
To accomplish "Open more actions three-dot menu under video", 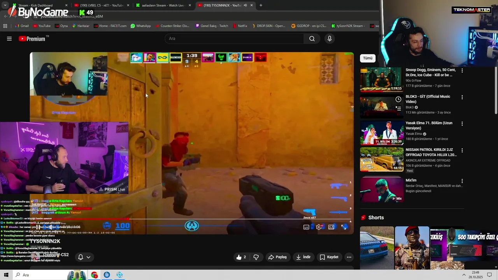I will (x=349, y=257).
